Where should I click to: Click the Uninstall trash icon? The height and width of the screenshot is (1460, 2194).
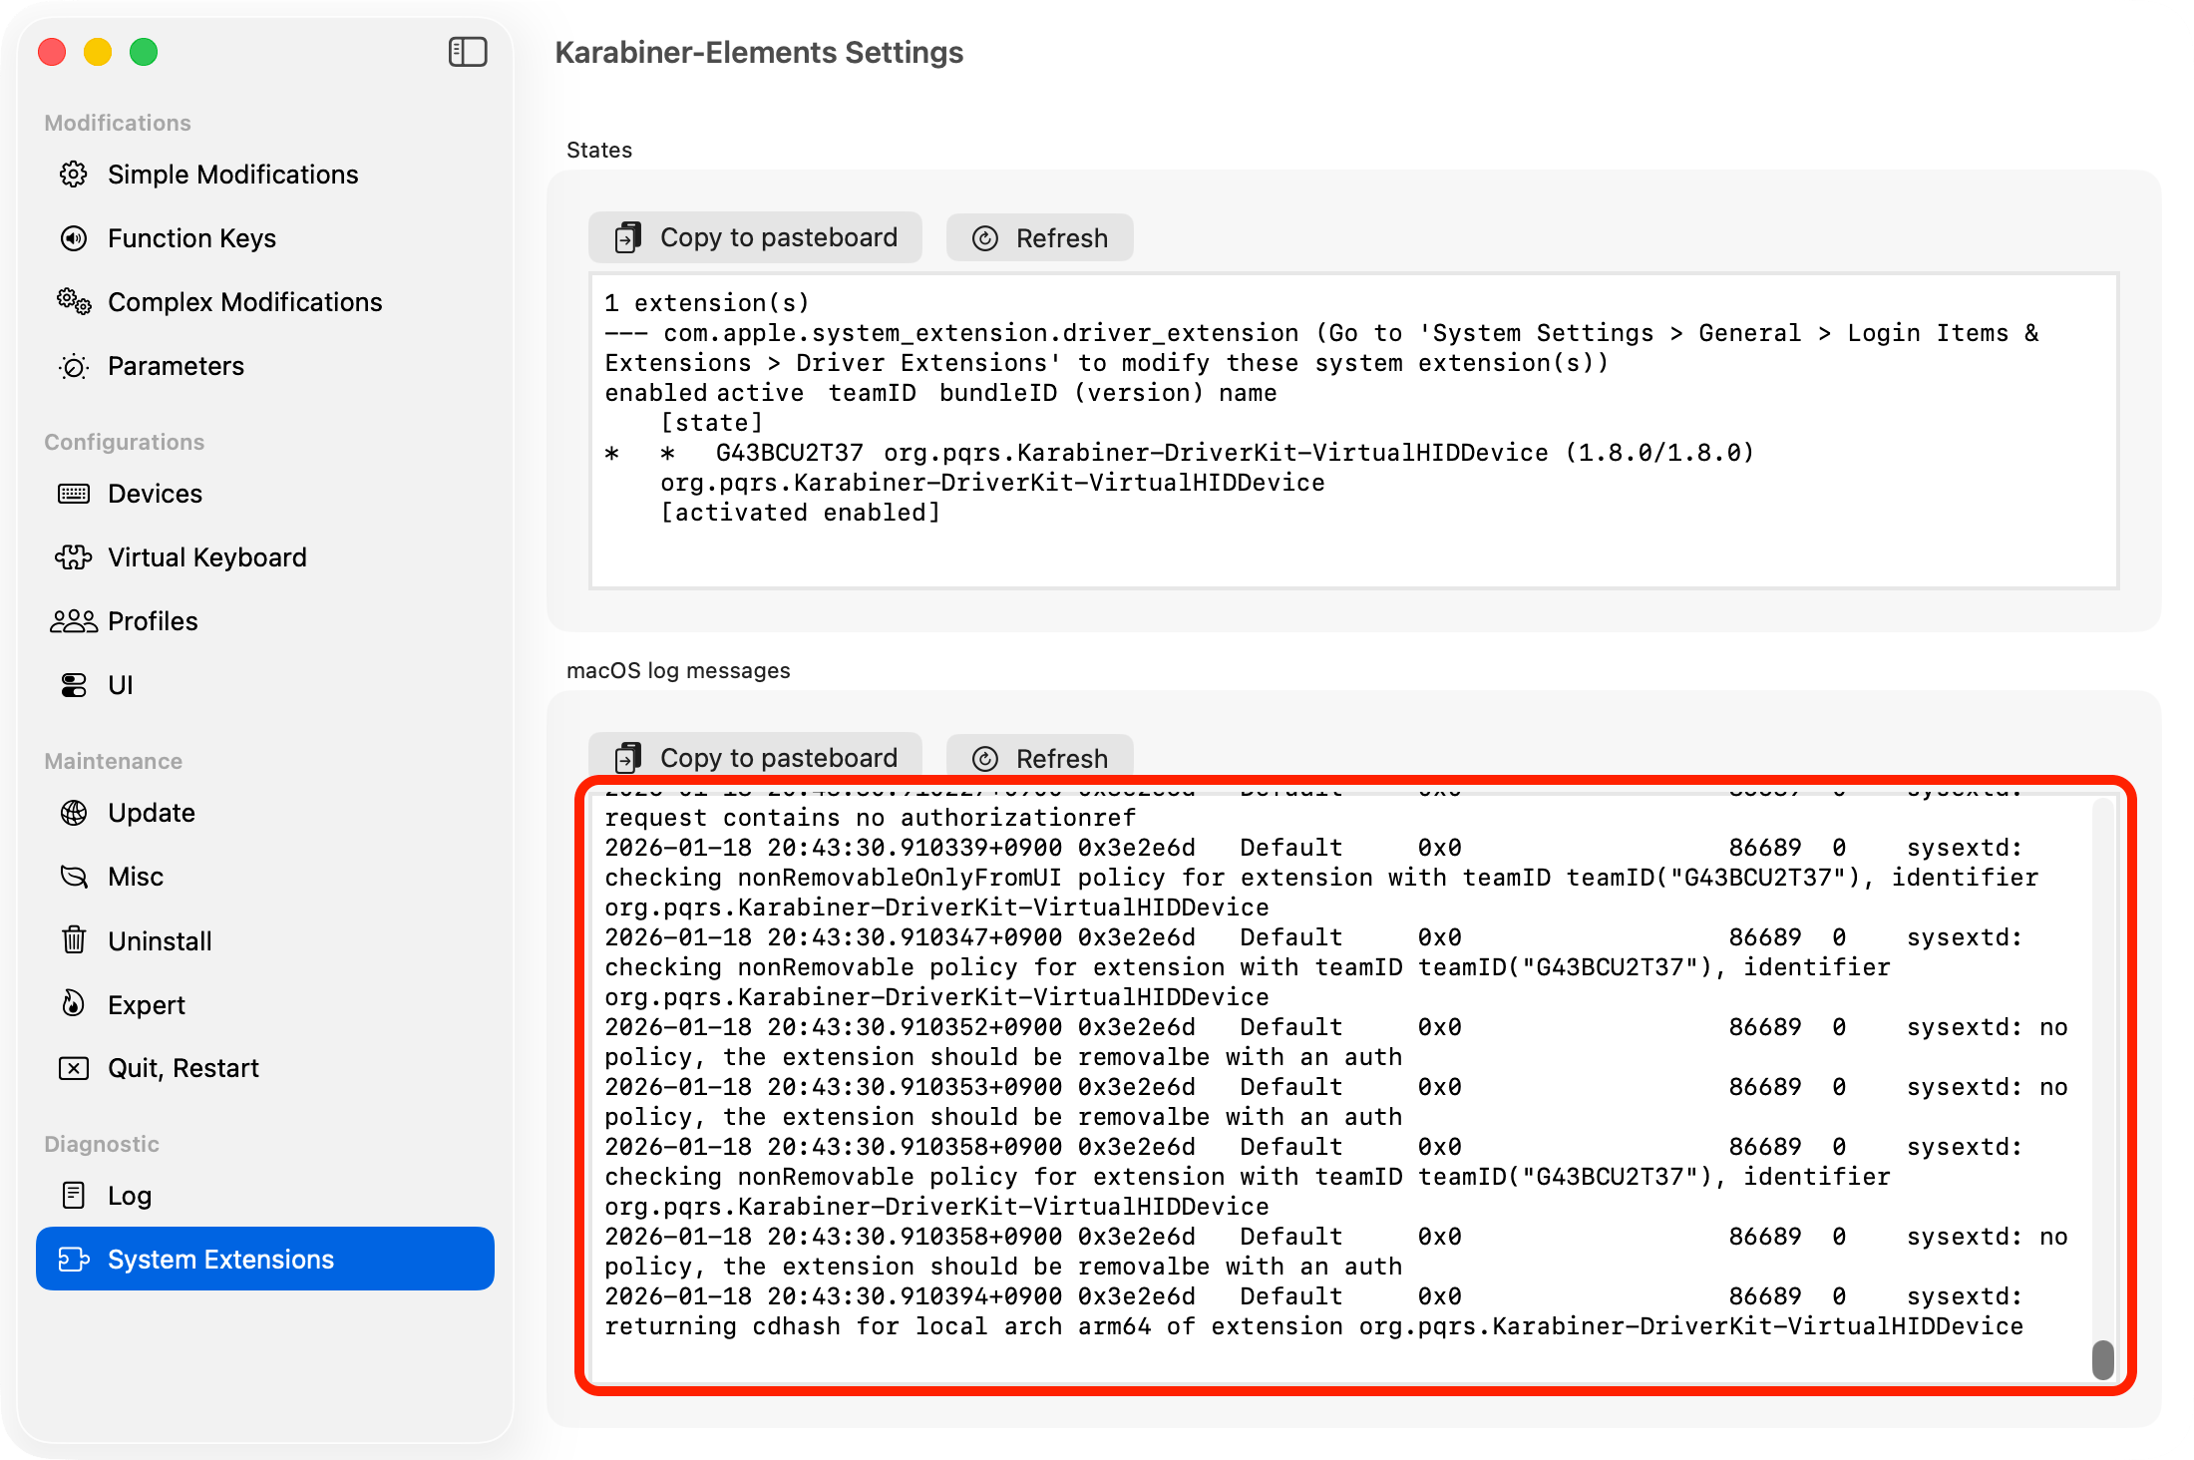tap(74, 940)
